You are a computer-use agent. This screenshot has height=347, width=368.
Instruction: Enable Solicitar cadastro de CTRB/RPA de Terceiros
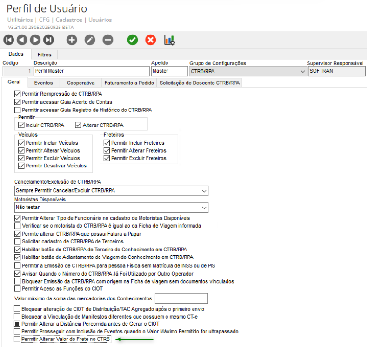click(17, 242)
